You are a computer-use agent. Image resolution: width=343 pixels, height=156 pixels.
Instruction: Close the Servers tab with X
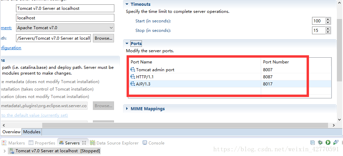click(84, 143)
